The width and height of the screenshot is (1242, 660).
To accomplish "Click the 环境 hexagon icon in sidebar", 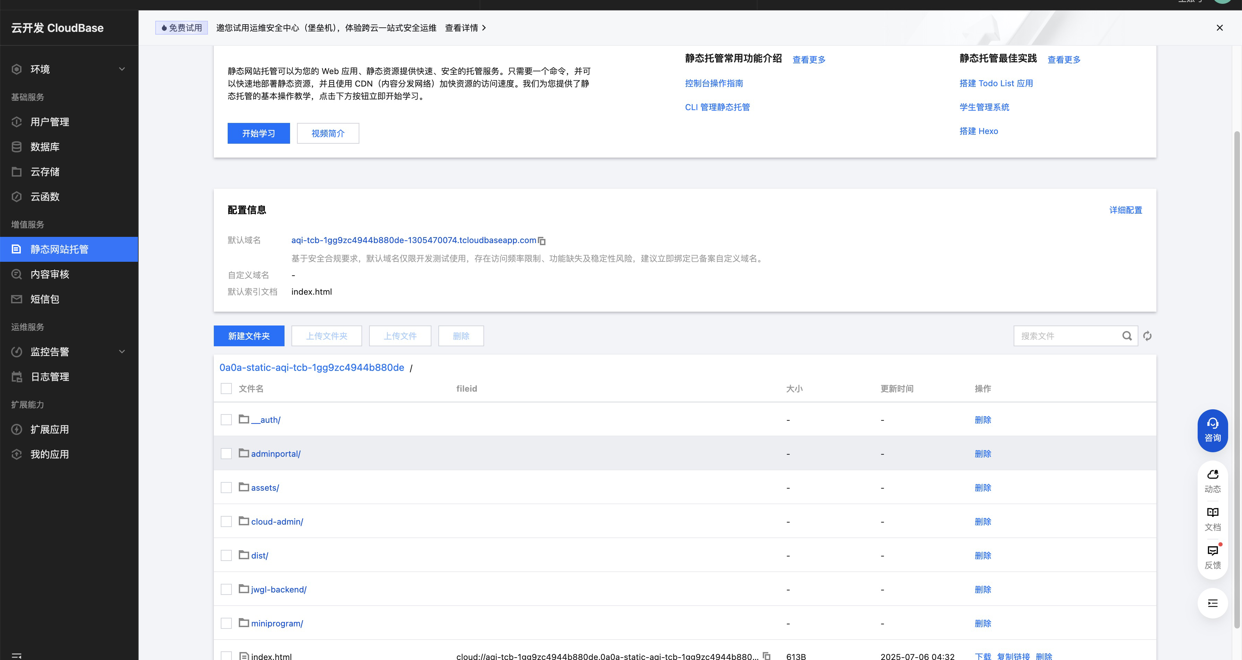I will pyautogui.click(x=17, y=69).
